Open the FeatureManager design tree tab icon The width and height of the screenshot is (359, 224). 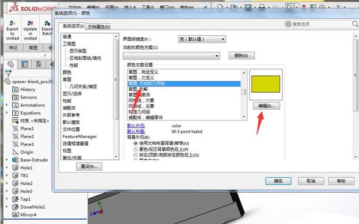pos(10,64)
